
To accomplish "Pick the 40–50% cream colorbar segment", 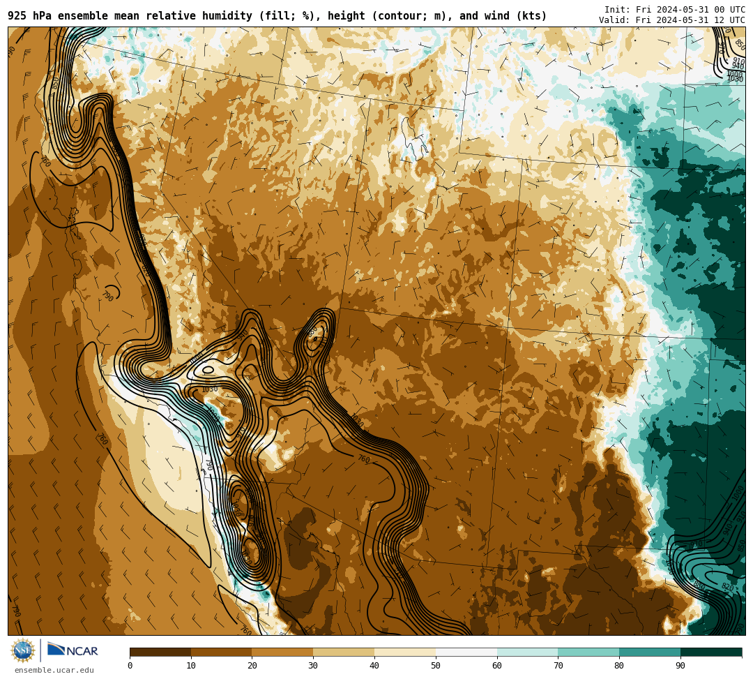I will [x=405, y=652].
